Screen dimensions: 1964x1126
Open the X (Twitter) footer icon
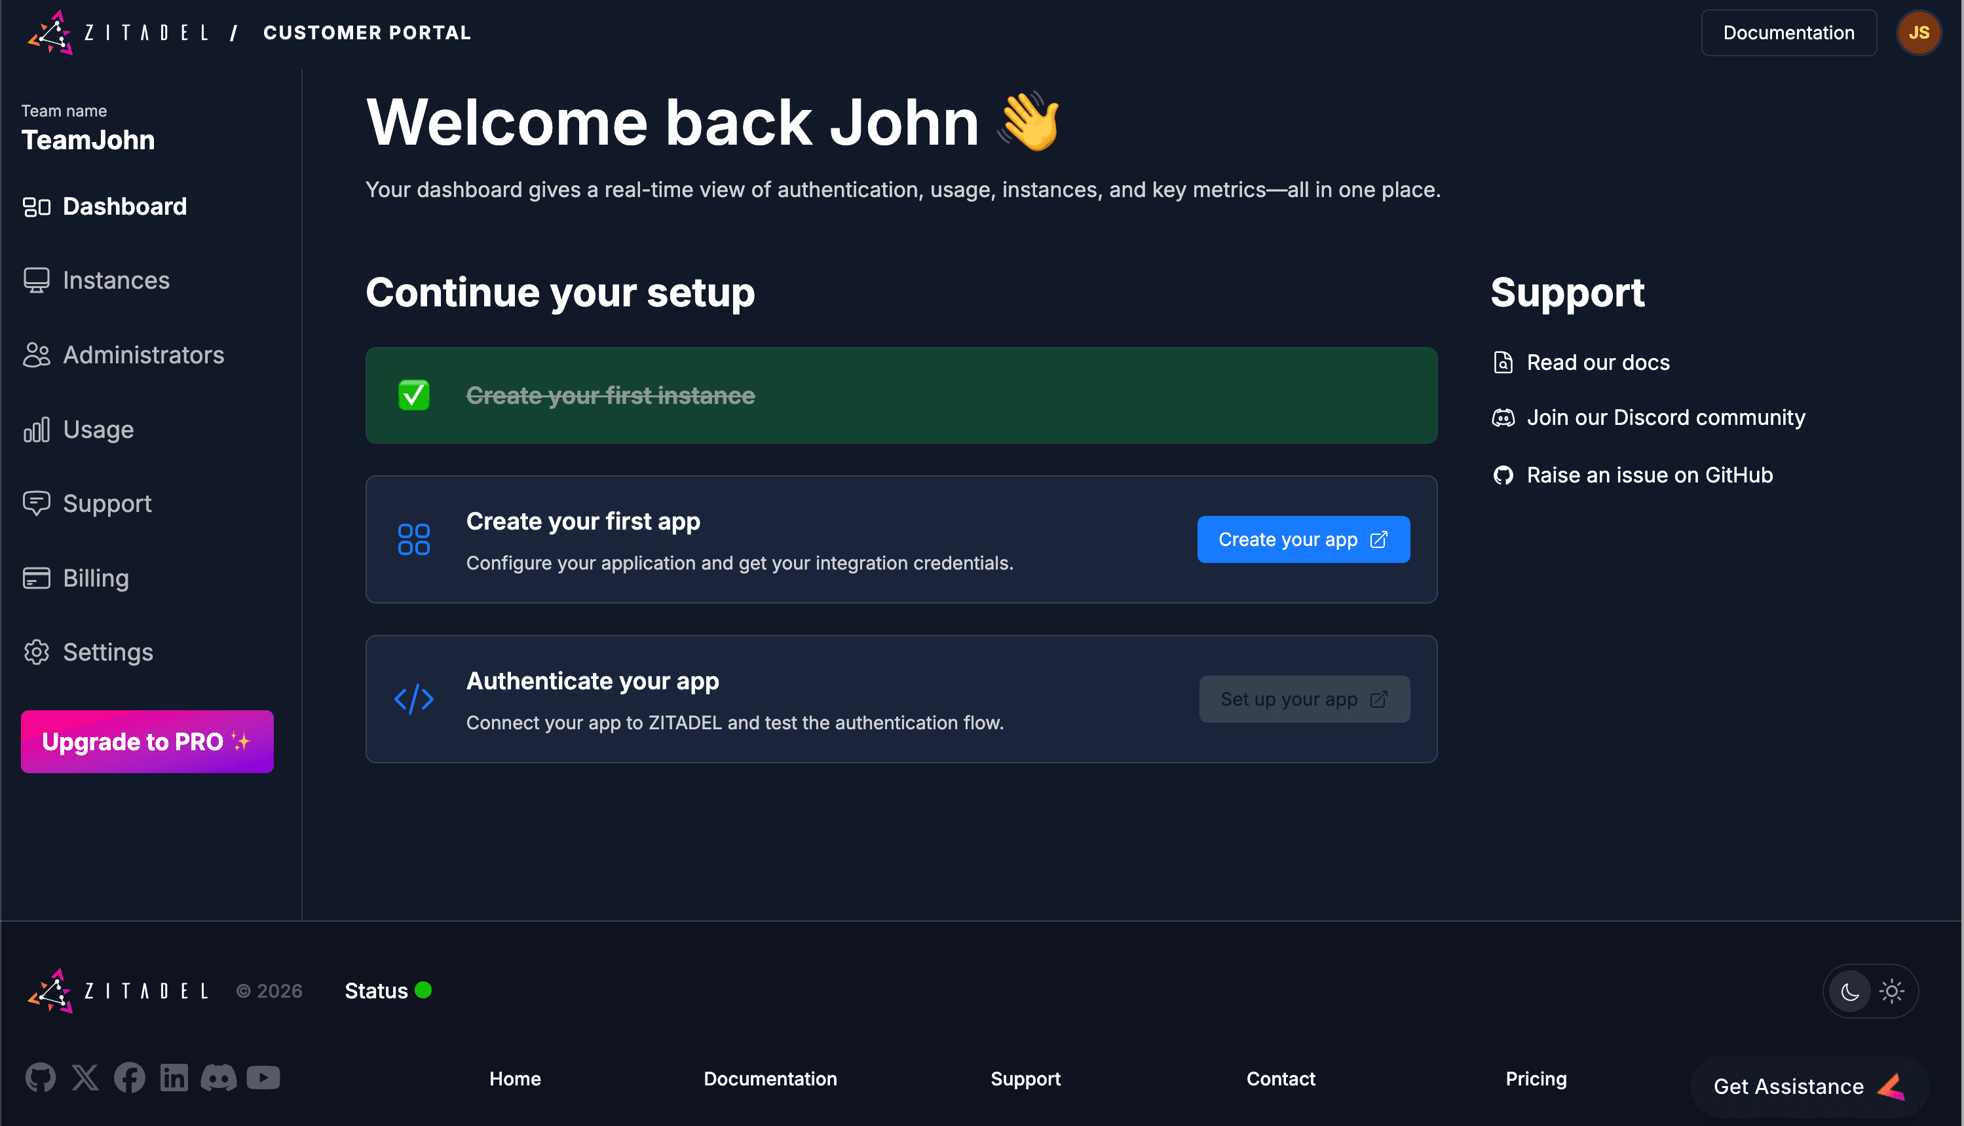click(85, 1078)
